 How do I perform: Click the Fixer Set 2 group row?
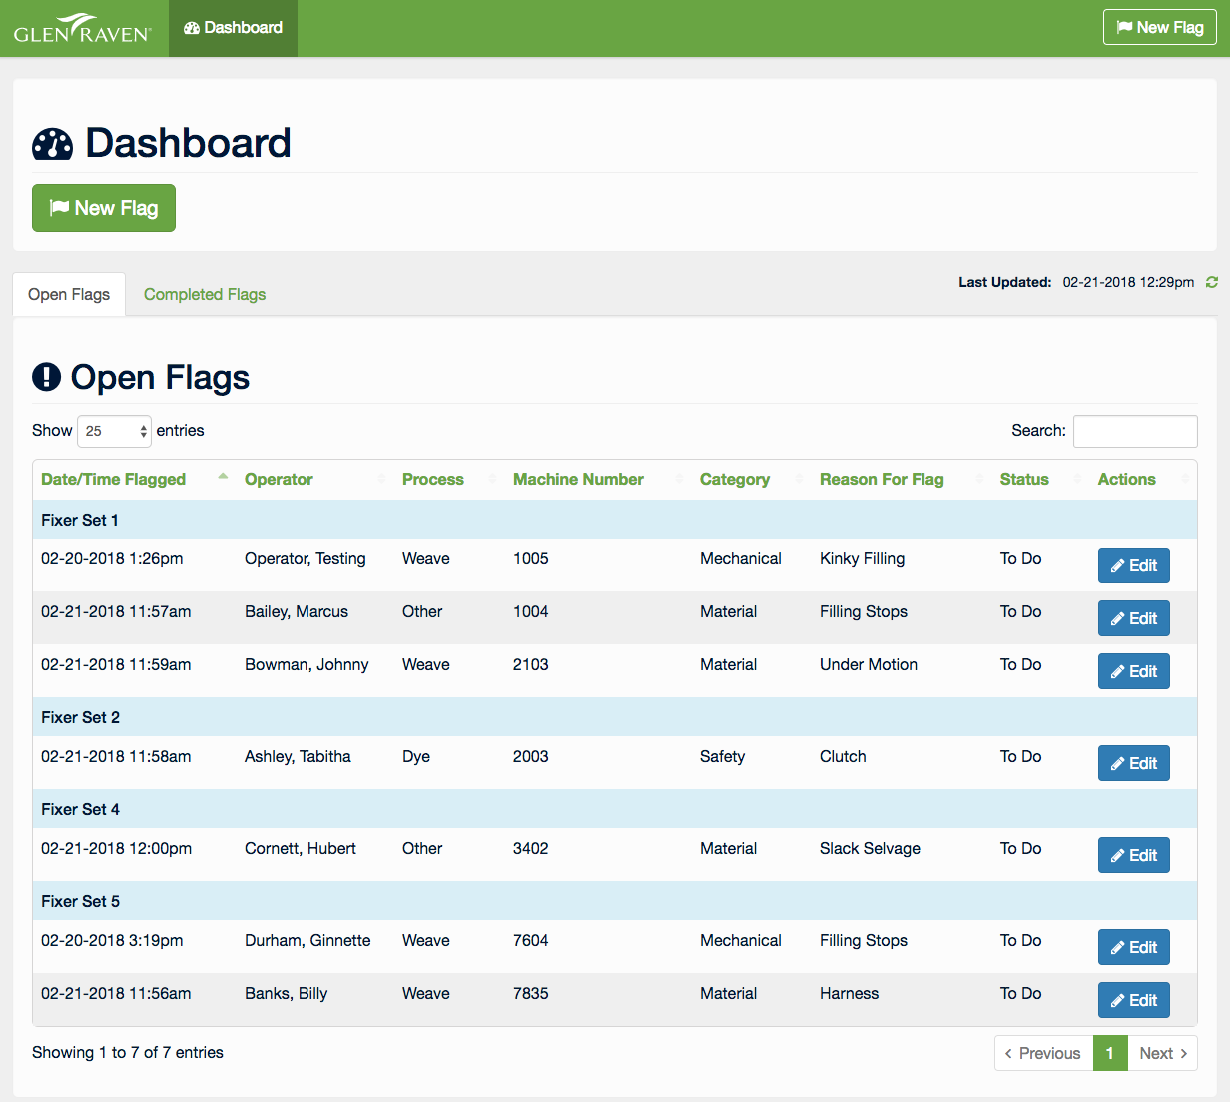615,717
